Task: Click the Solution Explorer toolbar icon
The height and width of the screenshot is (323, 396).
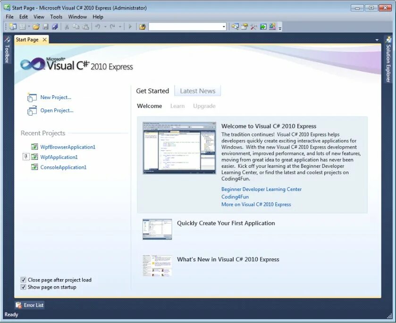Action: tap(235, 26)
